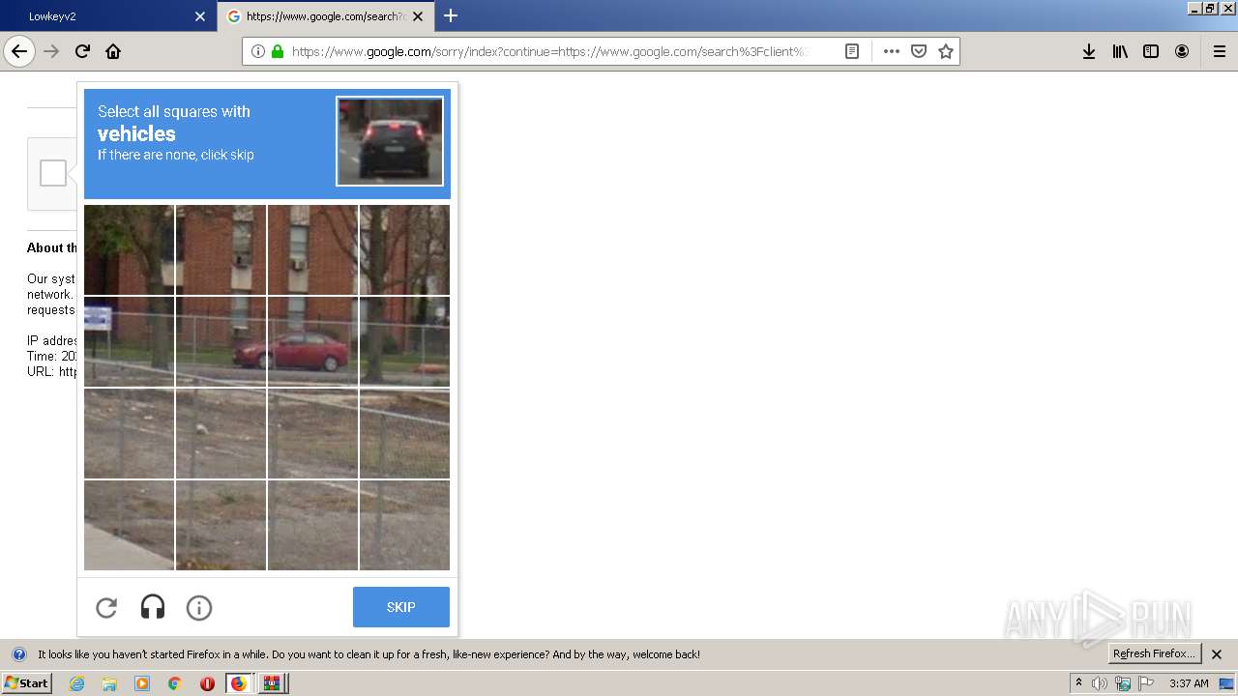View the secure connection padlock details
The width and height of the screenshot is (1238, 696).
point(278,51)
